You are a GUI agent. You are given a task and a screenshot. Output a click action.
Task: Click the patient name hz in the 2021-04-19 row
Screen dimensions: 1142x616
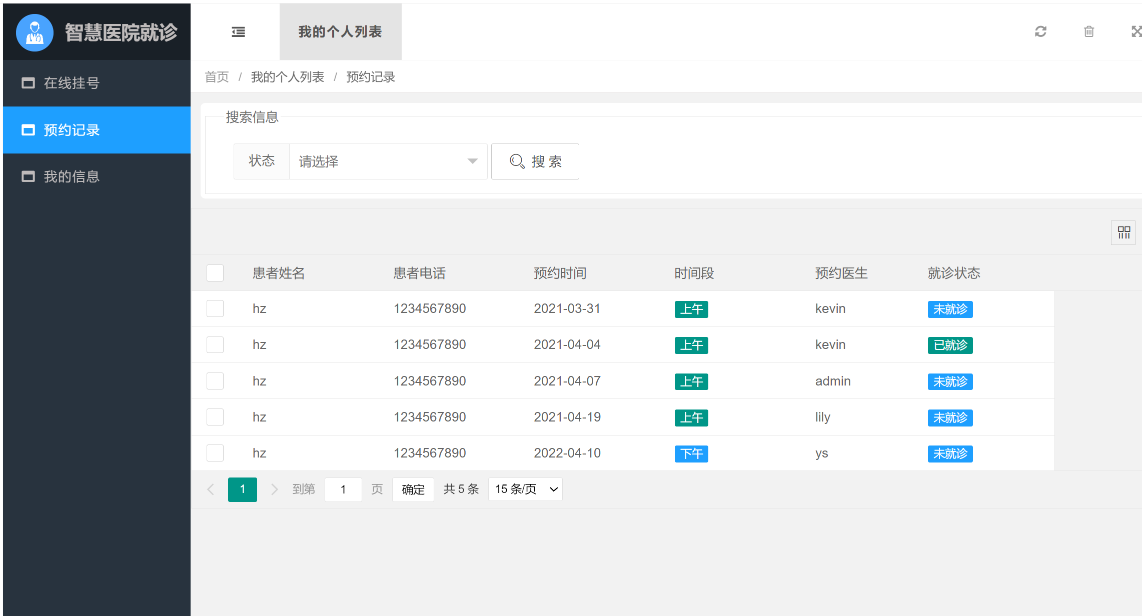coord(259,417)
